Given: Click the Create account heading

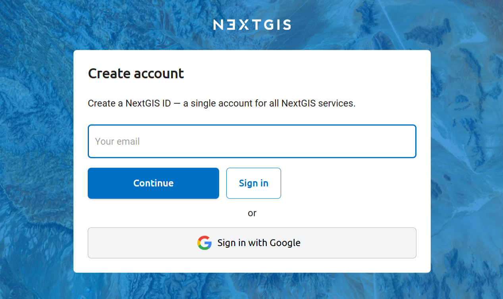Looking at the screenshot, I should 136,74.
